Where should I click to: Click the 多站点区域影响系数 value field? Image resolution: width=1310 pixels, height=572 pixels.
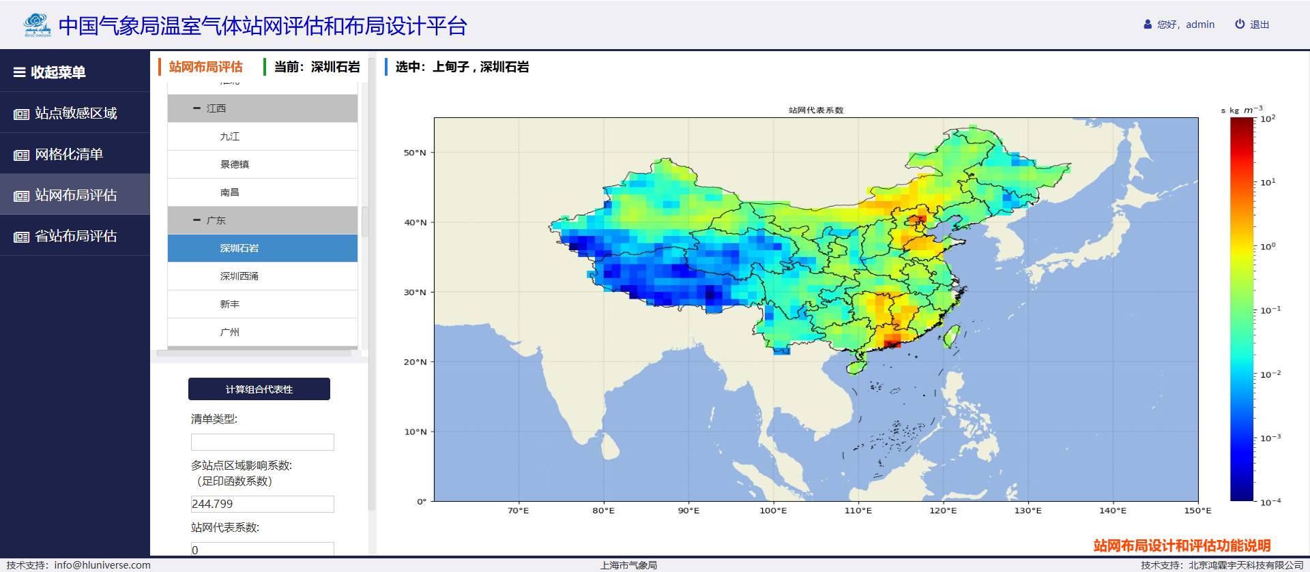tap(262, 504)
